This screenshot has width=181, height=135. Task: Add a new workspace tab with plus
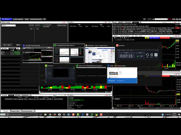tap(35, 111)
